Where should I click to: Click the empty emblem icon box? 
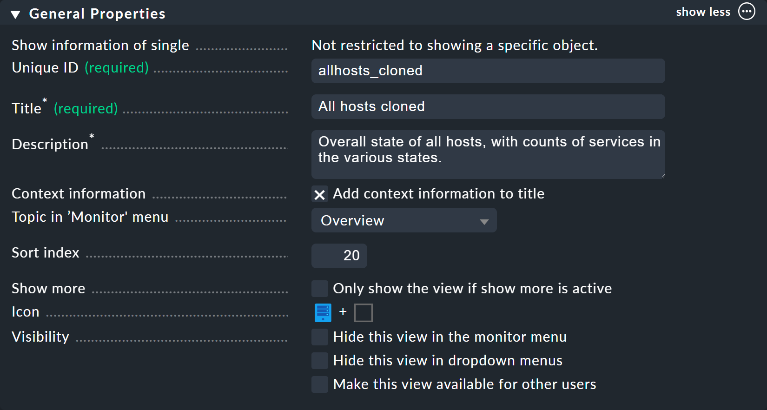(363, 313)
